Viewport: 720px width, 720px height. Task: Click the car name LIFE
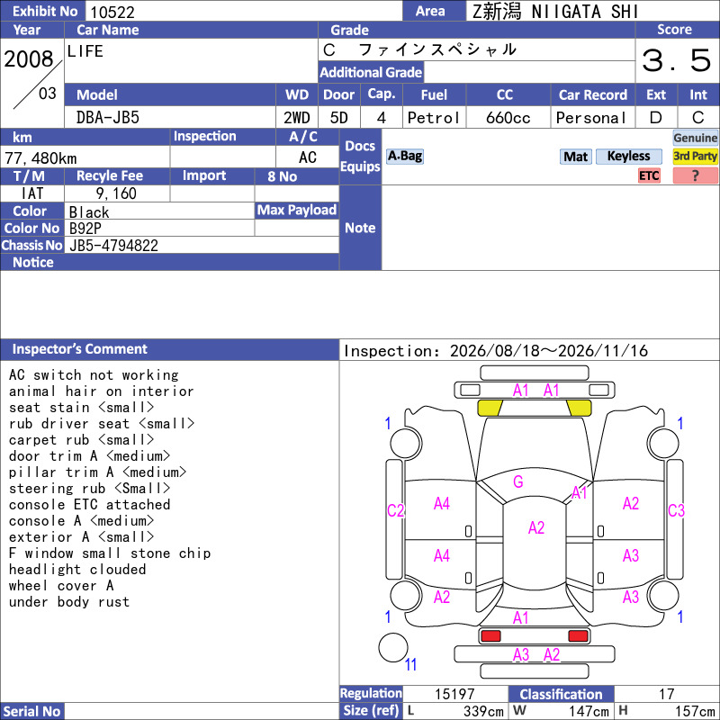pyautogui.click(x=85, y=51)
